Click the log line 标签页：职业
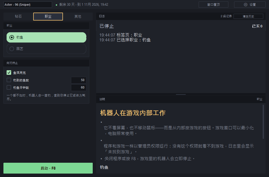The height and width of the screenshot is (177, 269). point(121,35)
